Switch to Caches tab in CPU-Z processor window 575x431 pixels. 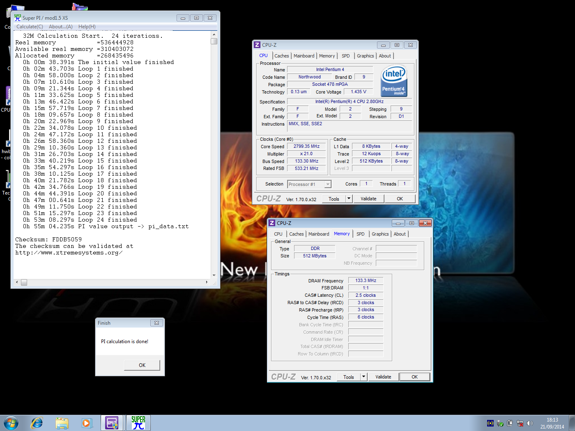click(282, 56)
